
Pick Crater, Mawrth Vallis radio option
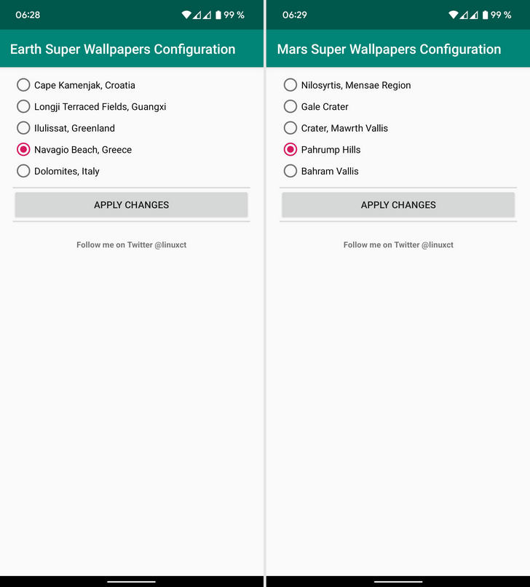click(x=336, y=128)
